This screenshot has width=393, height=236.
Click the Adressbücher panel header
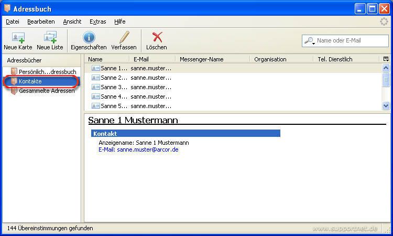pos(41,60)
